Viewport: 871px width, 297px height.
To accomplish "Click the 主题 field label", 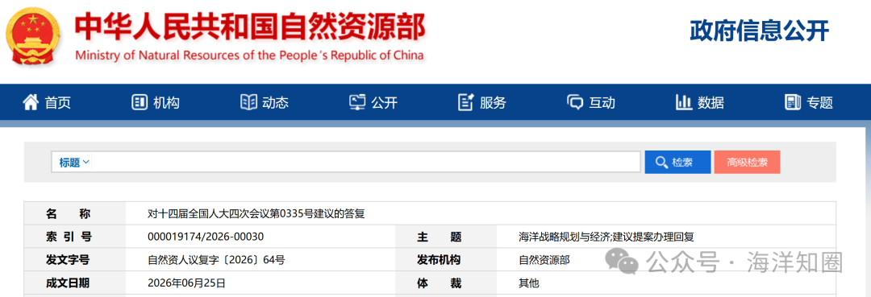I will pos(440,237).
